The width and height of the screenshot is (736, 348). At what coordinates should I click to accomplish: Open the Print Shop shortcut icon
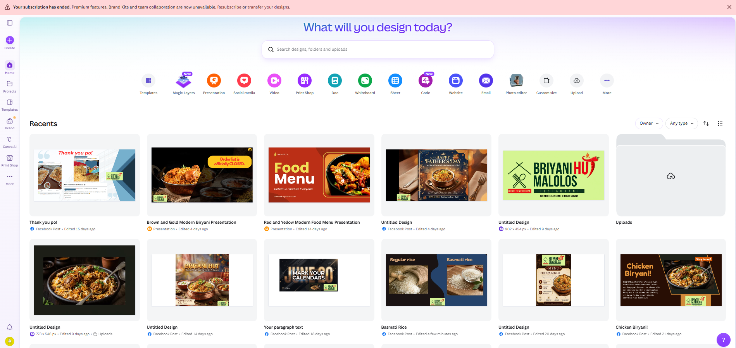coord(305,81)
